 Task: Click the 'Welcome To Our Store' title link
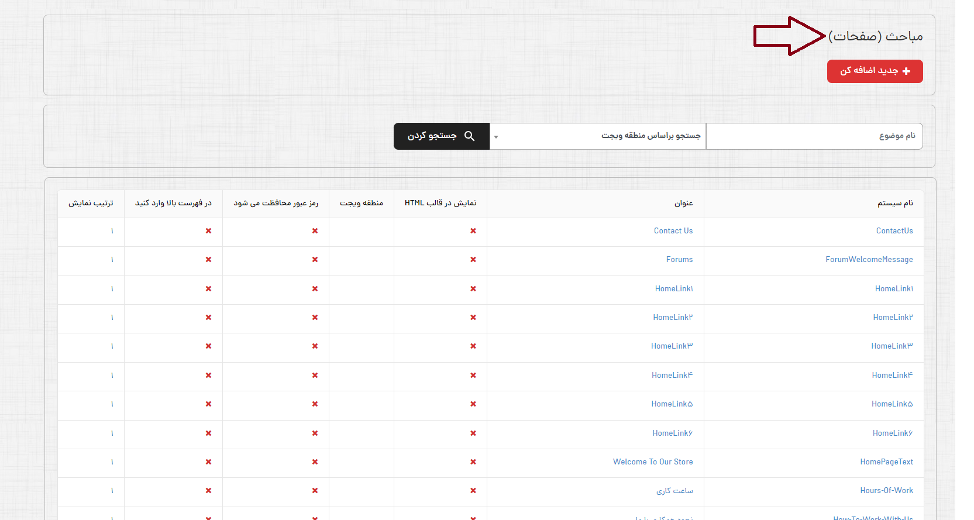coord(652,462)
